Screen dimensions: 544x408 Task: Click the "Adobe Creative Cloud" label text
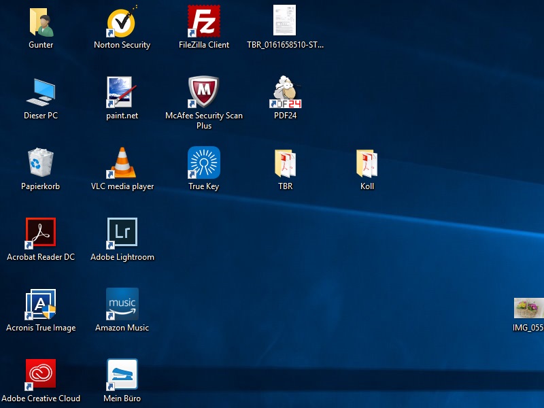pos(41,398)
